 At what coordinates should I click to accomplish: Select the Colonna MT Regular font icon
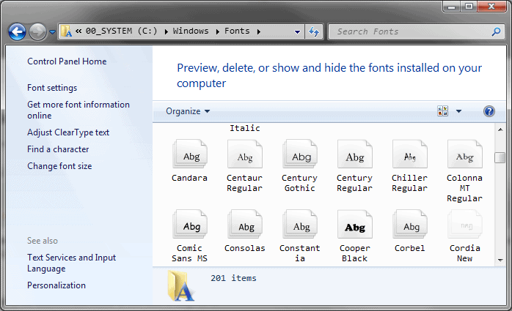click(x=465, y=154)
